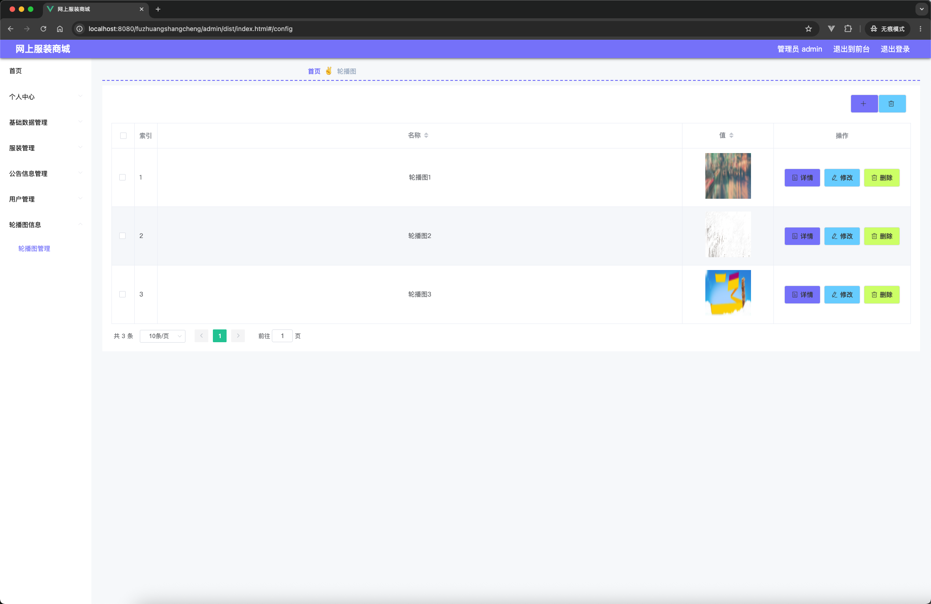Click 退出登录 in the header
Viewport: 931px width, 604px height.
click(x=895, y=49)
